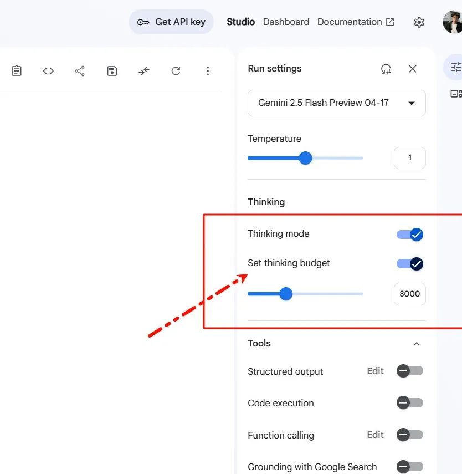The image size is (462, 474).
Task: Open the Documentation link
Action: (x=356, y=22)
